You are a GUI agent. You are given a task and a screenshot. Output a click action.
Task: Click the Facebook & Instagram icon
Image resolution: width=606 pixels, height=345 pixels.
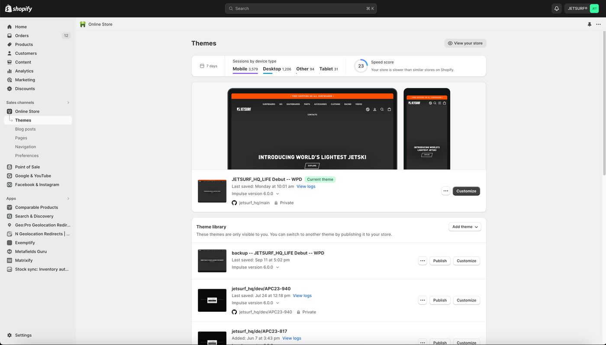click(x=10, y=185)
